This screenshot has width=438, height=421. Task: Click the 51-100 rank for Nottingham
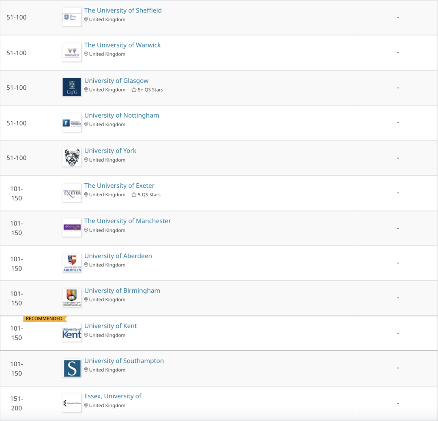click(17, 123)
